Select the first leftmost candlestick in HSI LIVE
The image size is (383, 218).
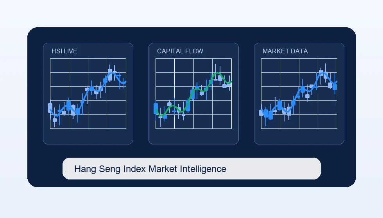coord(50,108)
